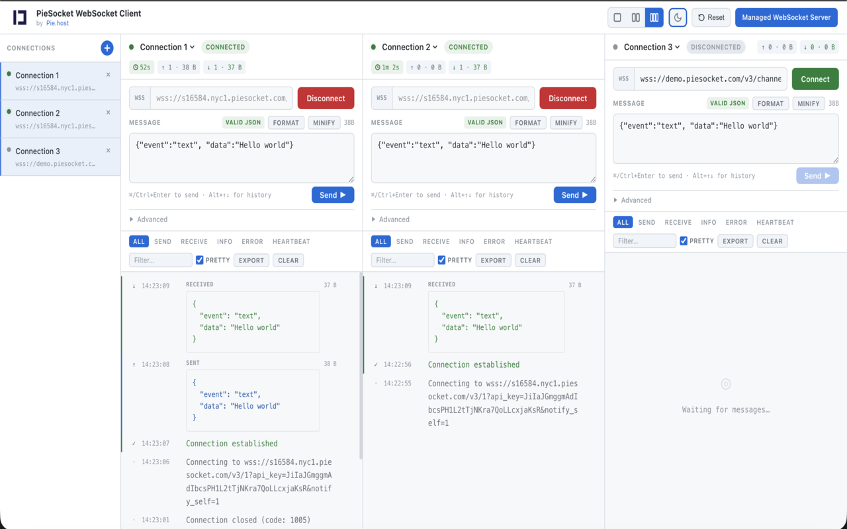Viewport: 847px width, 529px height.
Task: Disconnect Connection 1
Action: (326, 98)
